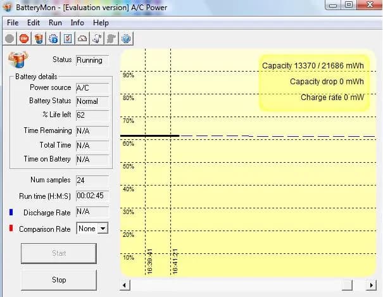Open the Help menu
This screenshot has width=383, height=297.
[x=101, y=23]
